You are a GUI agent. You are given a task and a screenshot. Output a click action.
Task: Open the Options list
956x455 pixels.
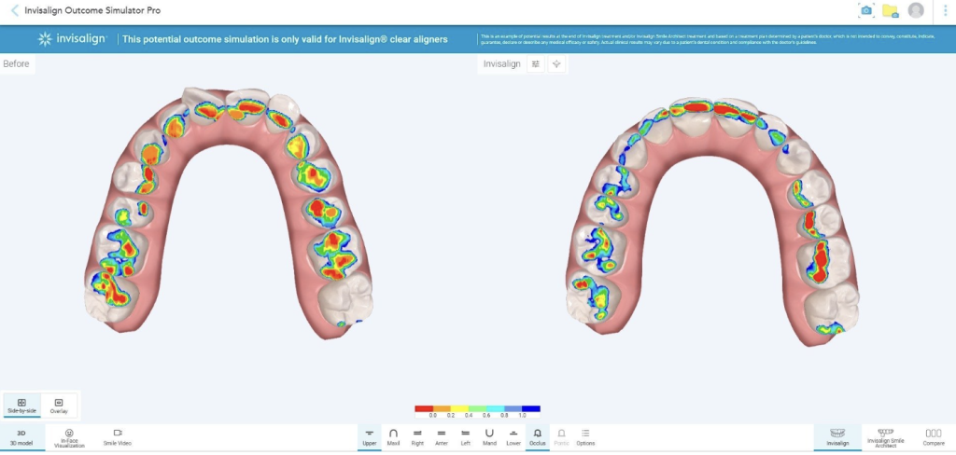click(x=585, y=436)
